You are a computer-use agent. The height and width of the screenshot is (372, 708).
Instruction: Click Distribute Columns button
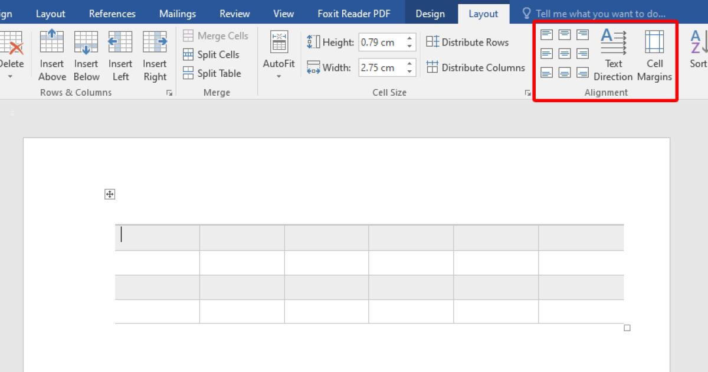pos(476,67)
